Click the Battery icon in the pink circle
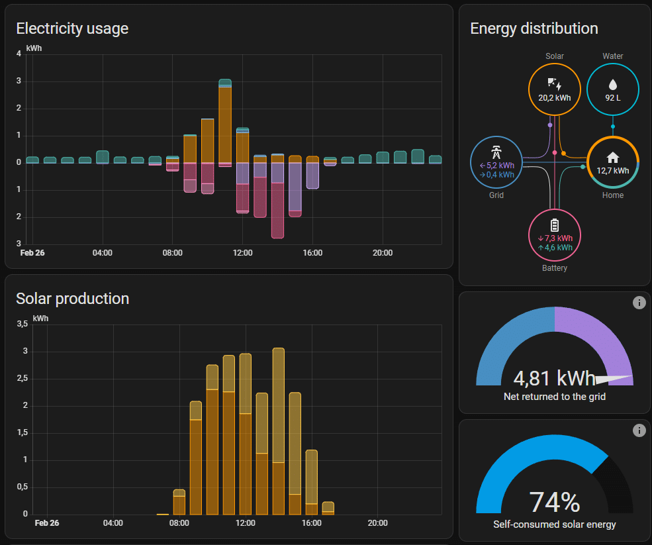Viewport: 652px width, 545px height. click(555, 224)
